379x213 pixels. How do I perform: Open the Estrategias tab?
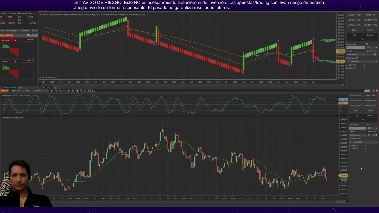[x=12, y=30]
